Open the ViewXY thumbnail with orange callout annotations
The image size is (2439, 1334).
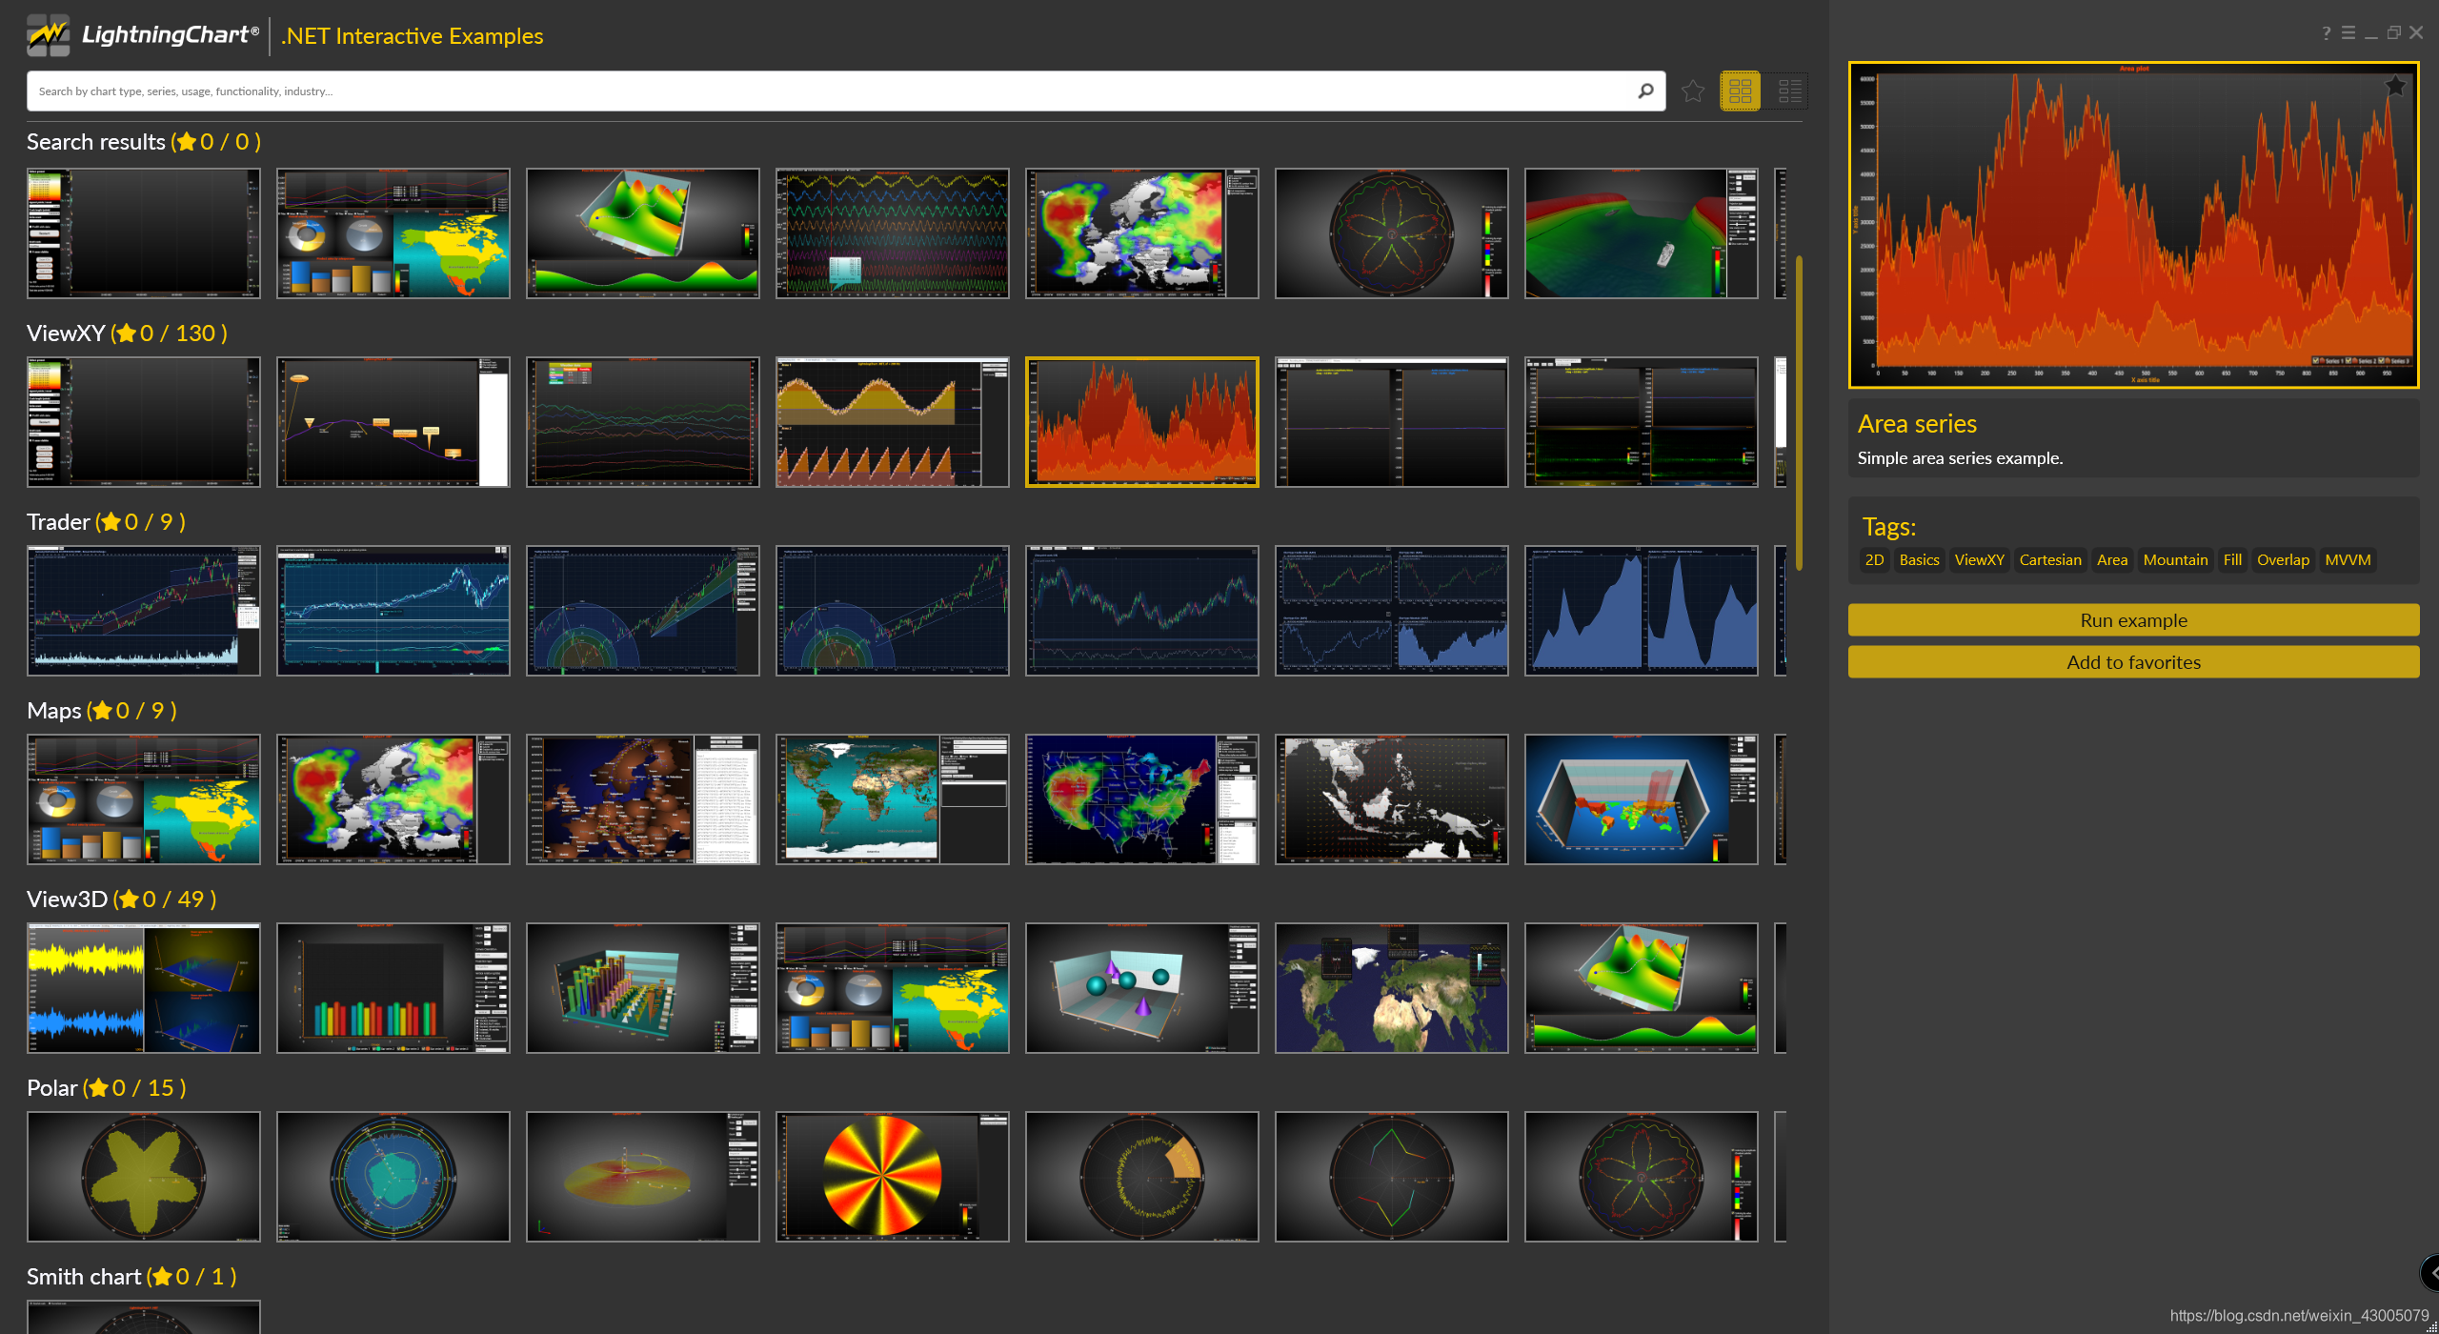pyautogui.click(x=393, y=422)
